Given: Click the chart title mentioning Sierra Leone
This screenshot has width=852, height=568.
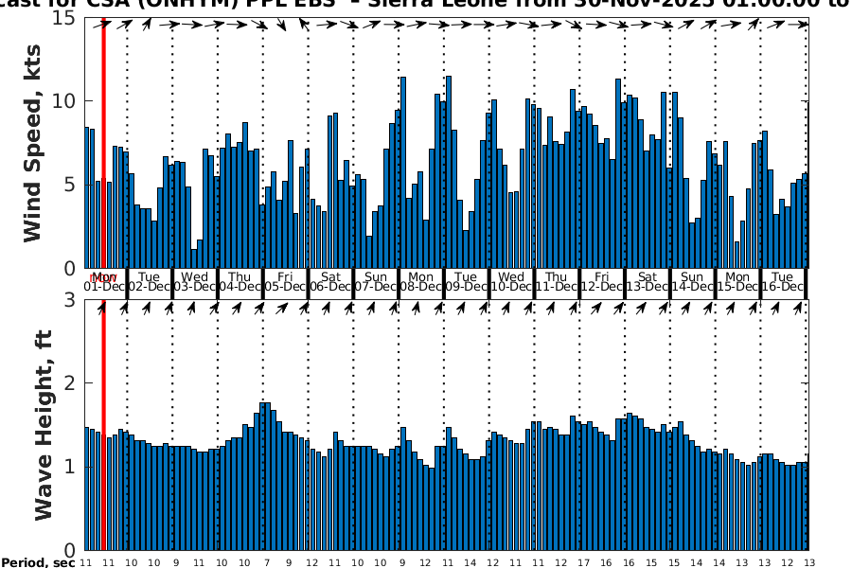Looking at the screenshot, I should 426,5.
